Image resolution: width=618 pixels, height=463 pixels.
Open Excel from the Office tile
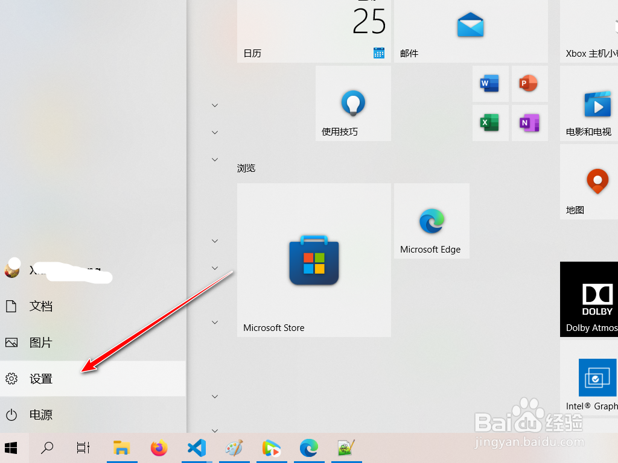490,122
